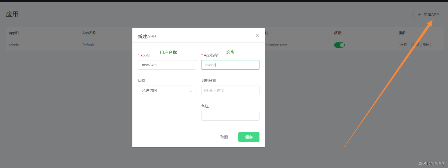448x168 pixels.
Task: Click the 操作 column header
Action: pyautogui.click(x=403, y=33)
